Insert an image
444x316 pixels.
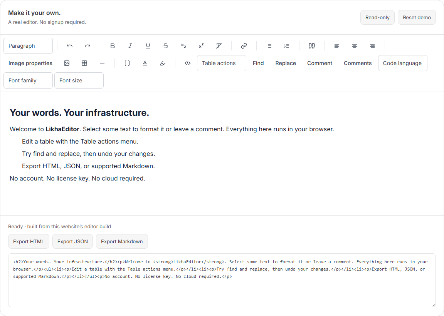pos(67,63)
